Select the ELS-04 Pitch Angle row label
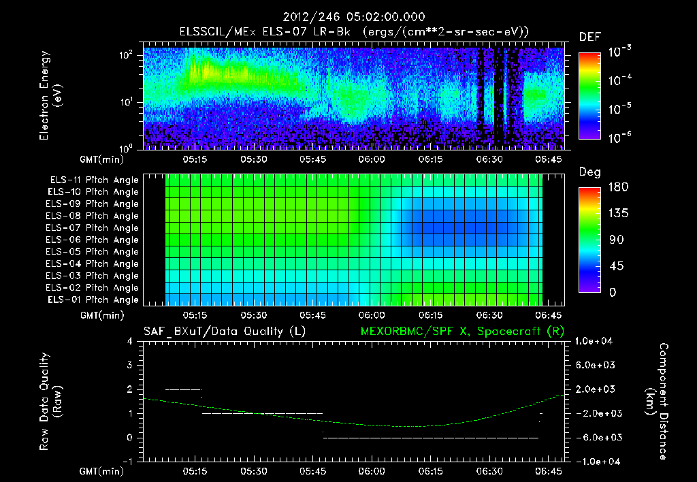Screen dimensions: 697x482 (x=92, y=263)
